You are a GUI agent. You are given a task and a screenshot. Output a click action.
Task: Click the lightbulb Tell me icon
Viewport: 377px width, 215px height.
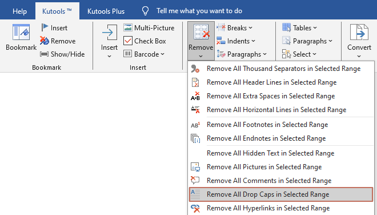click(x=146, y=11)
